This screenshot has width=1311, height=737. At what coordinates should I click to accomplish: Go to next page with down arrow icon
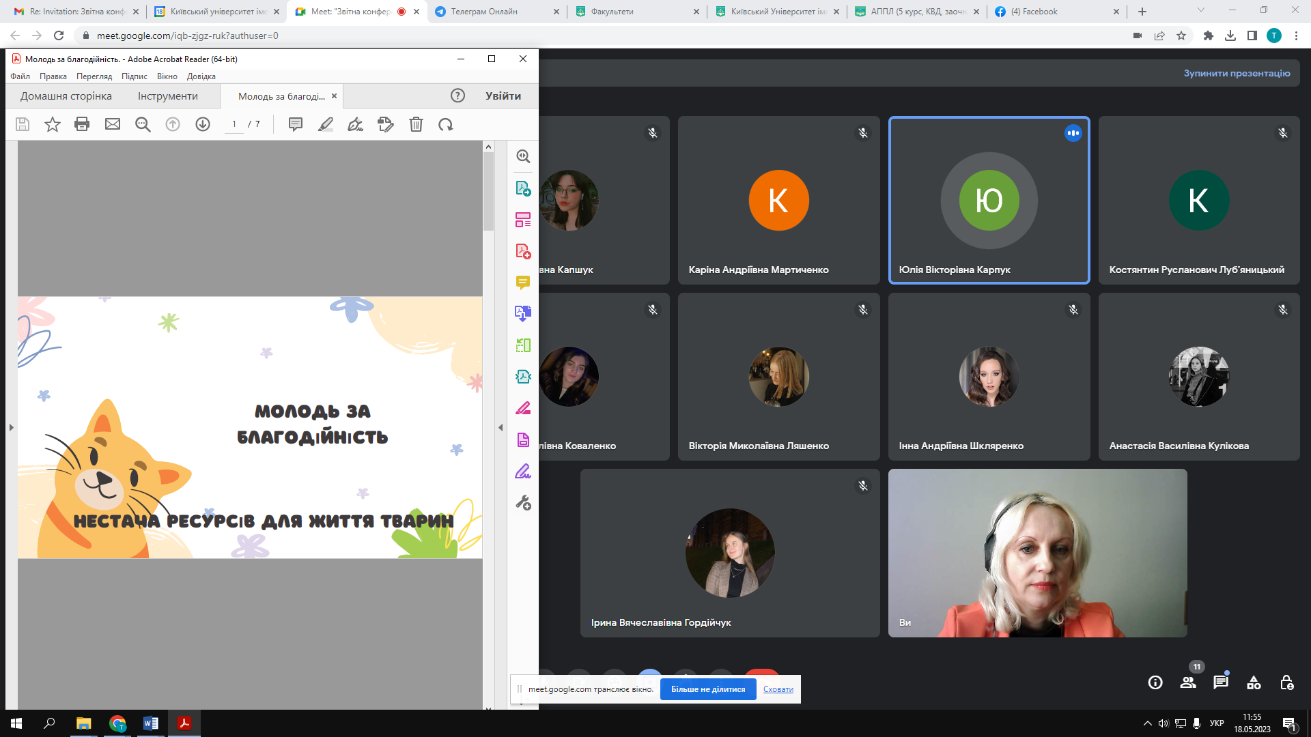(203, 124)
